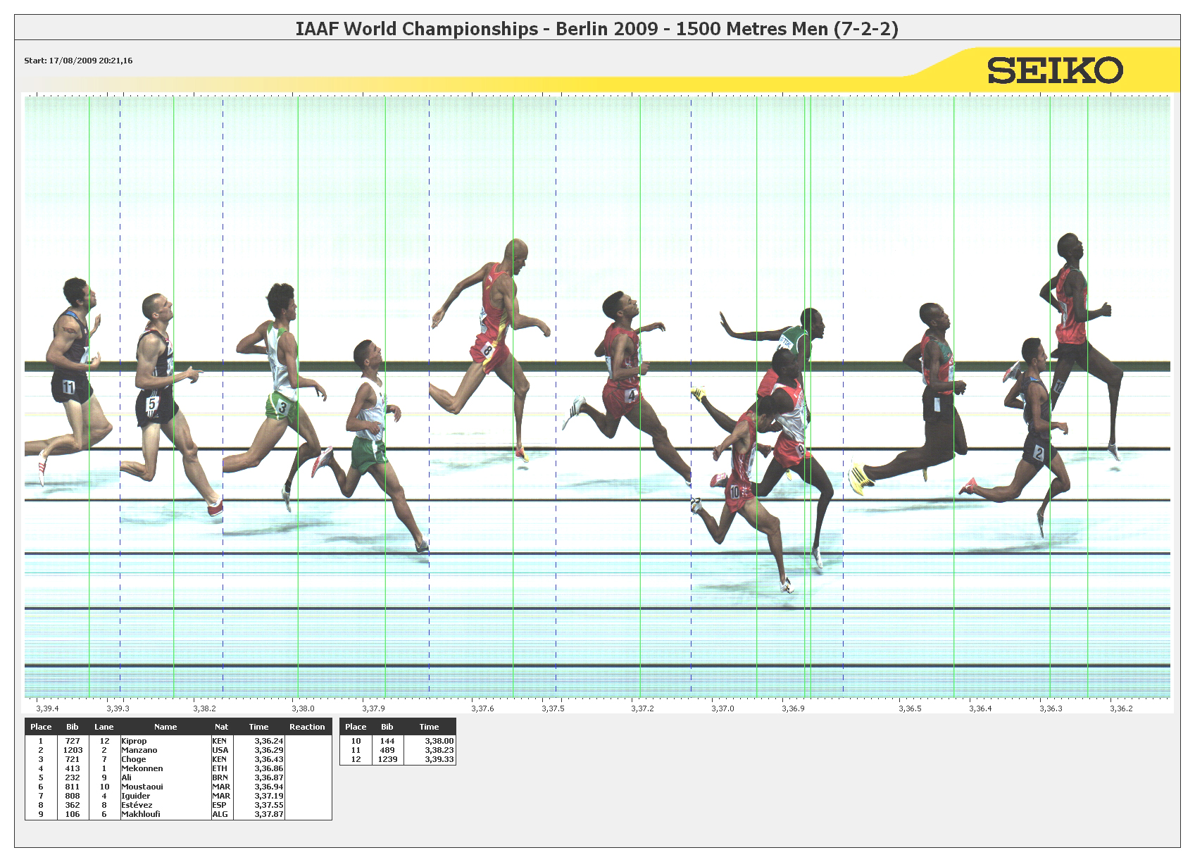Click the Start date and time text
Image resolution: width=1195 pixels, height=862 pixels.
[x=78, y=61]
